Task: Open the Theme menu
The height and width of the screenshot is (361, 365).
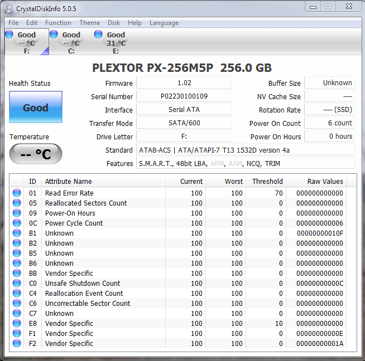Action: coord(89,23)
